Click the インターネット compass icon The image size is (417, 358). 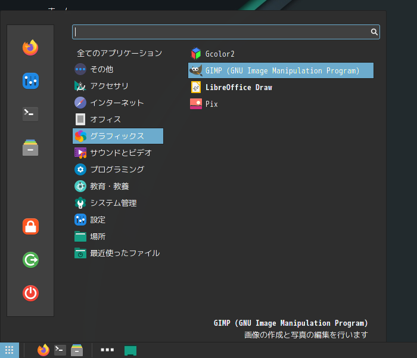(x=80, y=103)
